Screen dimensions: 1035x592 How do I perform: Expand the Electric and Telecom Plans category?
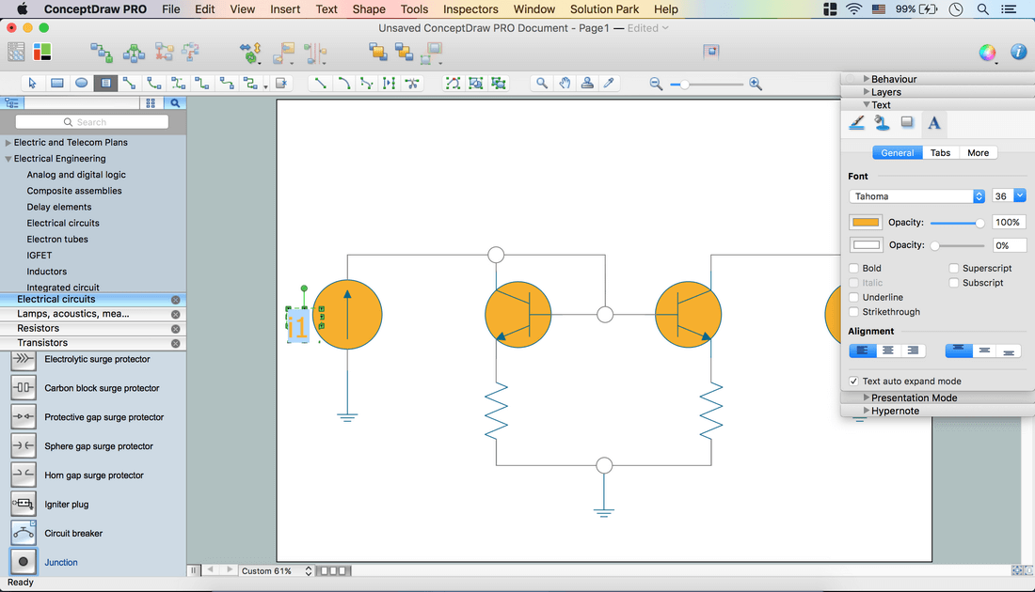(x=8, y=143)
